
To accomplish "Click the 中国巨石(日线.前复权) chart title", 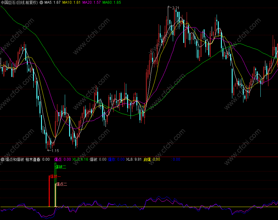I will 19,2.
